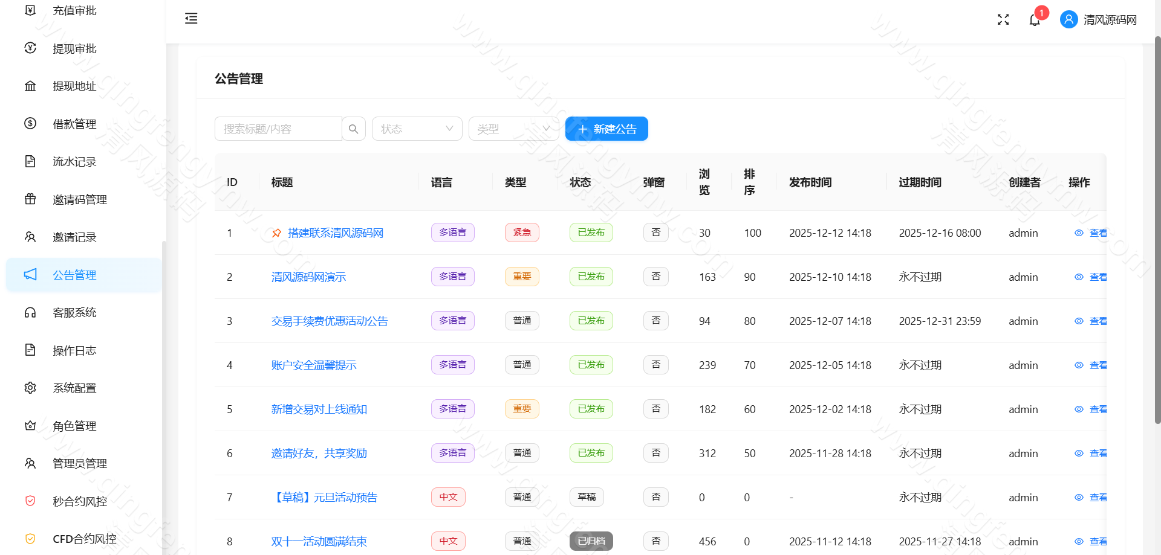Click the pin icon on the first announcement
1161x555 pixels.
point(277,233)
